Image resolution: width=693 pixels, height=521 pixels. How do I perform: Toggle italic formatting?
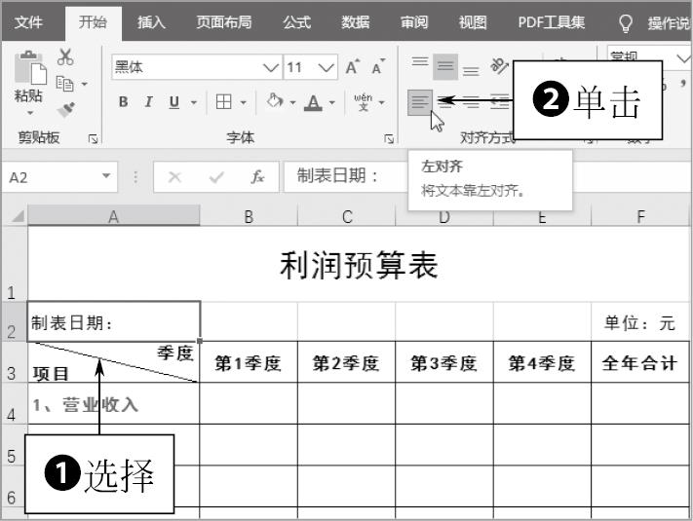(x=148, y=102)
